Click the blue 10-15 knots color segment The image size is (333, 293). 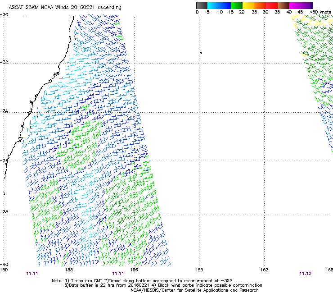pos(225,5)
